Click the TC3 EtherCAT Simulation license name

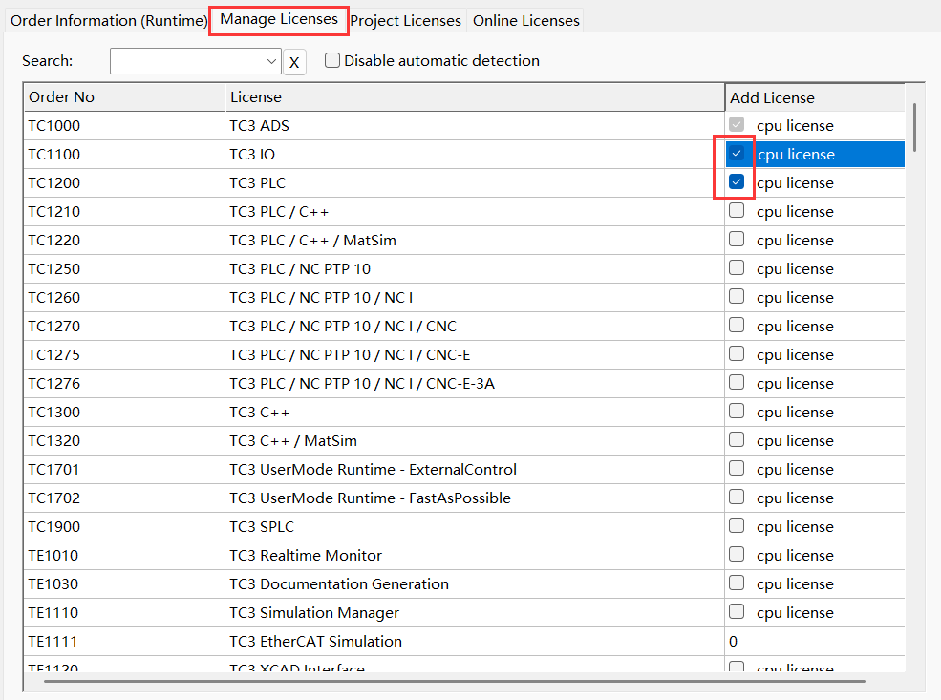coord(315,641)
